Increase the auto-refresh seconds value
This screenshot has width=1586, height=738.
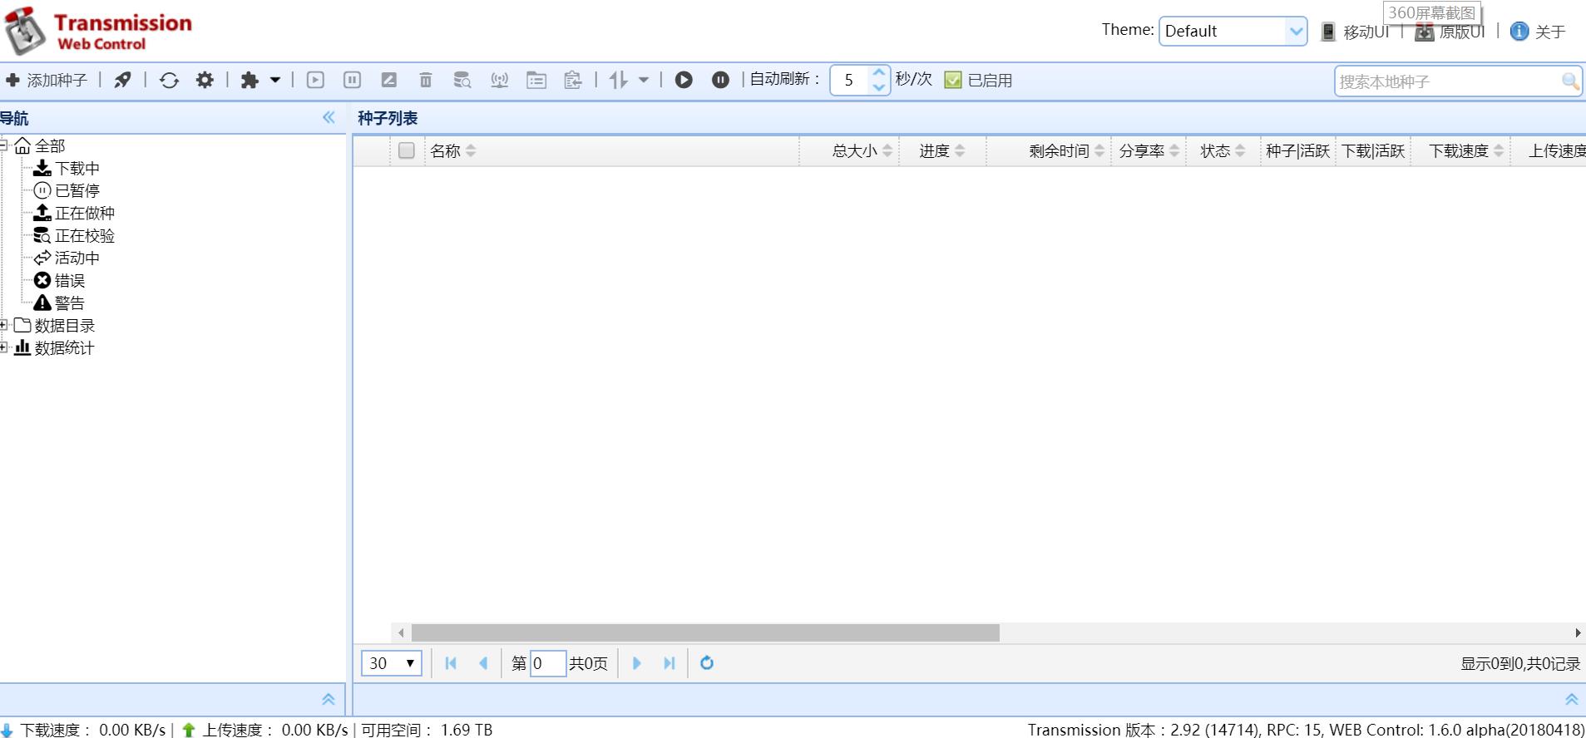(x=879, y=73)
